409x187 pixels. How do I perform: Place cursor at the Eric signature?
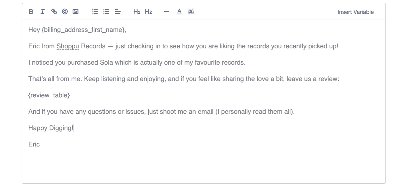point(40,144)
